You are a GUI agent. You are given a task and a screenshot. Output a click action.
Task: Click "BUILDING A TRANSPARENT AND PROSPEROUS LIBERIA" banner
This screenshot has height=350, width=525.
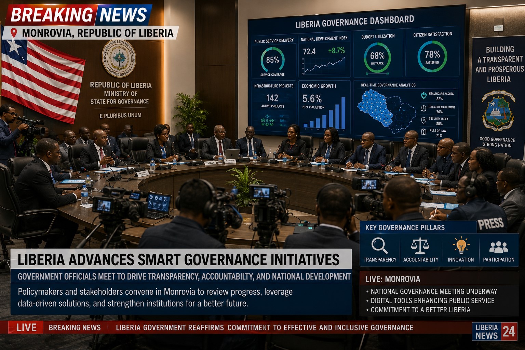tap(499, 64)
